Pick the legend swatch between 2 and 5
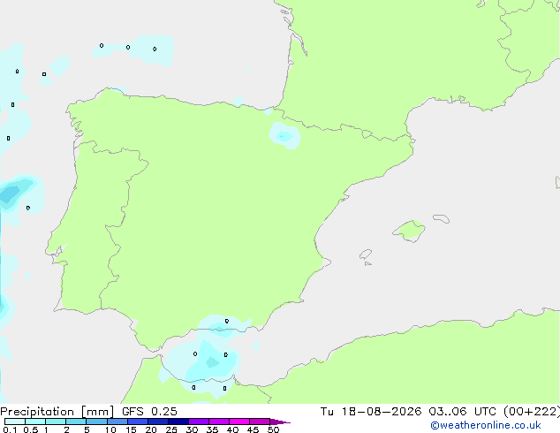 tap(76, 422)
